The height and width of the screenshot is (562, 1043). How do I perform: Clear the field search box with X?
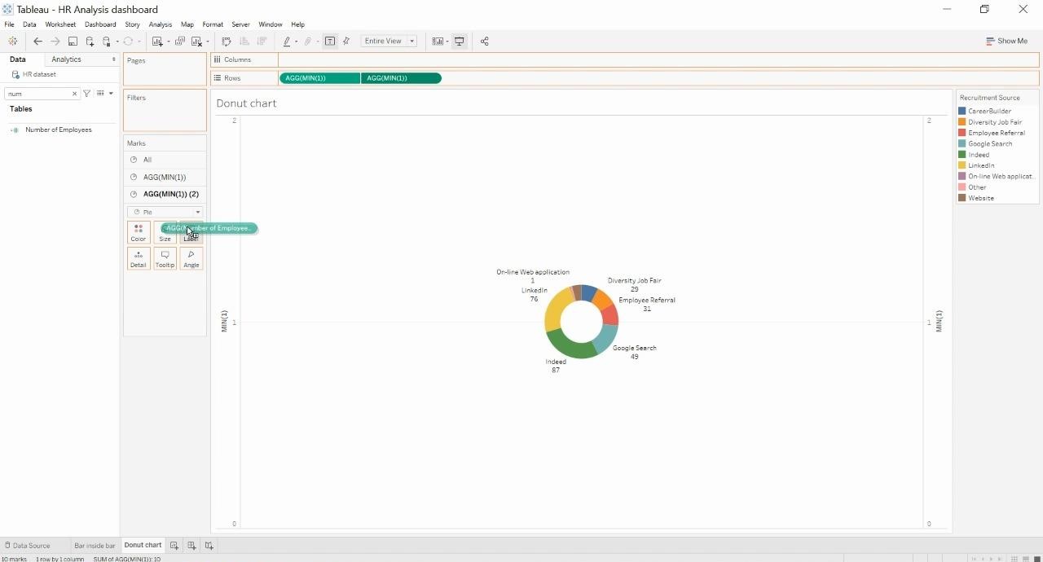click(74, 94)
